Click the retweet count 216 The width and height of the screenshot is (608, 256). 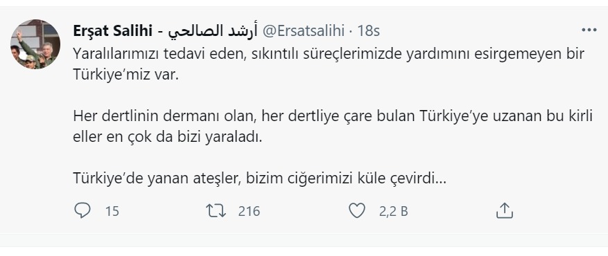click(249, 211)
